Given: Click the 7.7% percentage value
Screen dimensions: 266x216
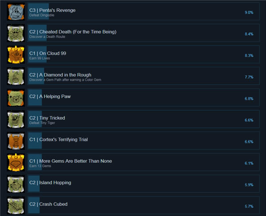Looking at the screenshot, I should pos(249,77).
